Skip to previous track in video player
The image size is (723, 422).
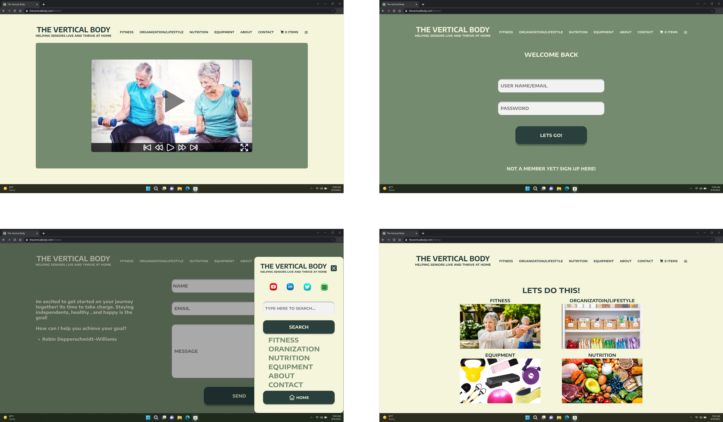tap(147, 148)
